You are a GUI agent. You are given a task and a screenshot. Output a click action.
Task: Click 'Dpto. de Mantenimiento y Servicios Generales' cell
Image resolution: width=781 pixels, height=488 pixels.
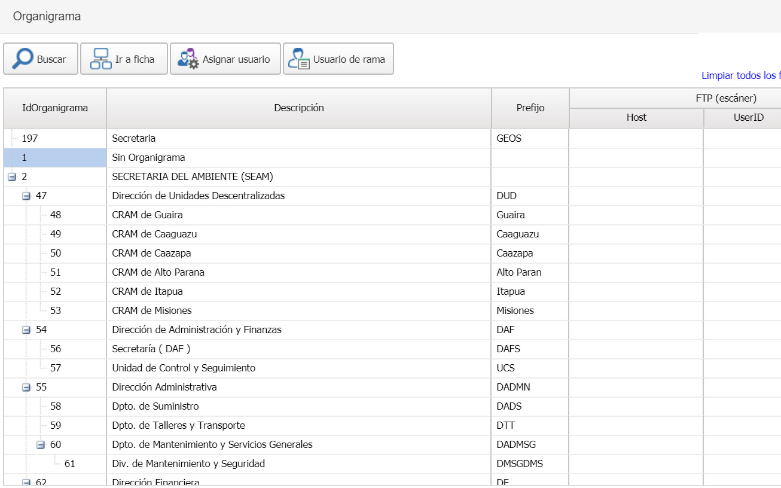pos(299,445)
